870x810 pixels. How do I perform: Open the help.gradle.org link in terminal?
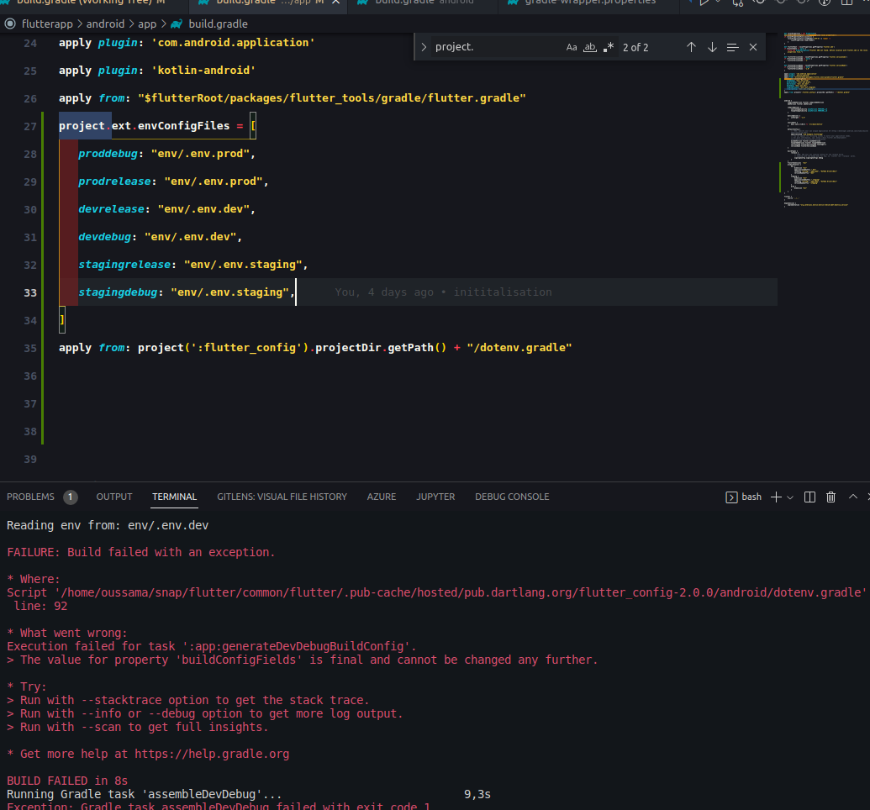point(212,754)
